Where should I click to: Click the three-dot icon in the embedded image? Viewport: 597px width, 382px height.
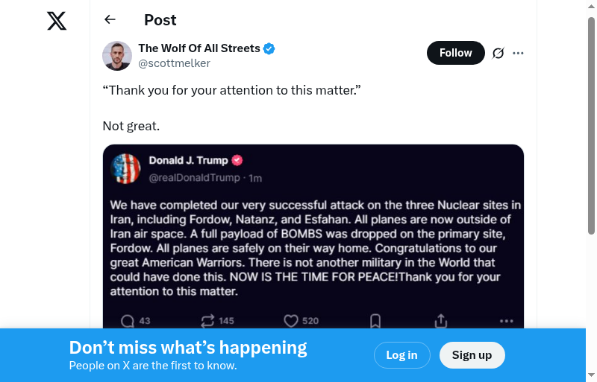coord(506,321)
